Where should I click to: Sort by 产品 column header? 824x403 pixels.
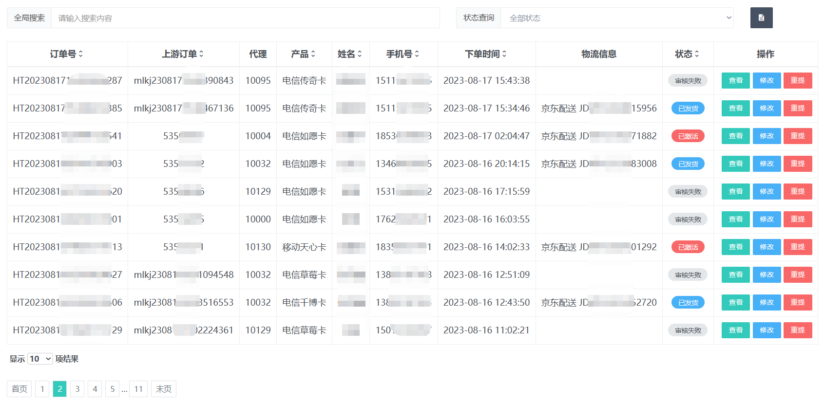click(304, 54)
